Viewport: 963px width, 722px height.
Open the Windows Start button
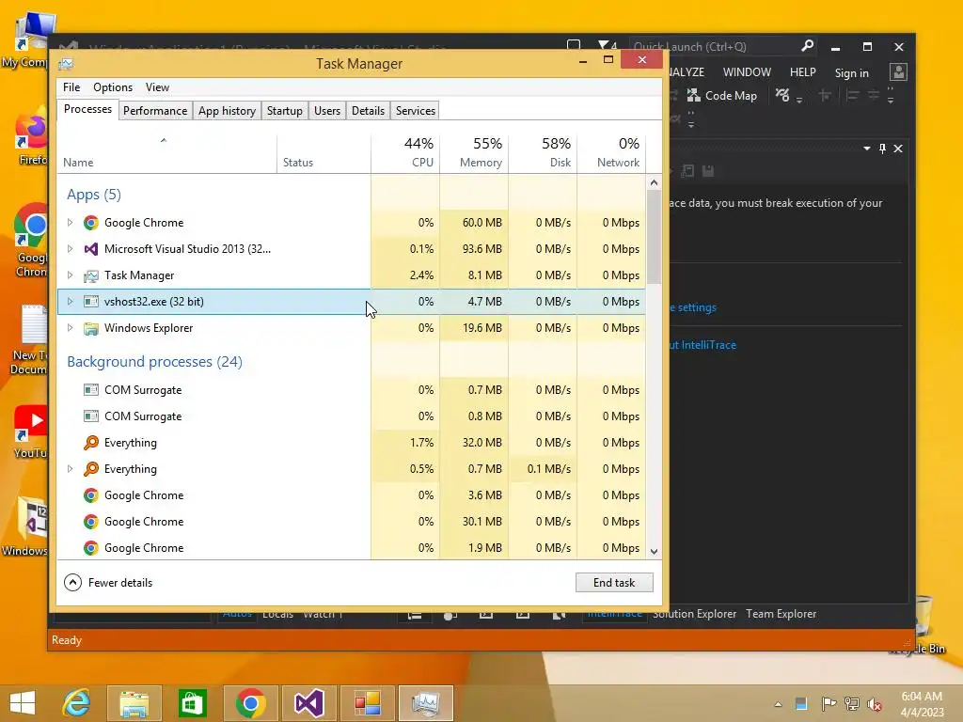coord(23,703)
